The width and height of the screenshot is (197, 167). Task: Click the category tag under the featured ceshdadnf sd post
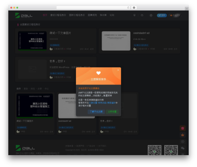click(141, 45)
